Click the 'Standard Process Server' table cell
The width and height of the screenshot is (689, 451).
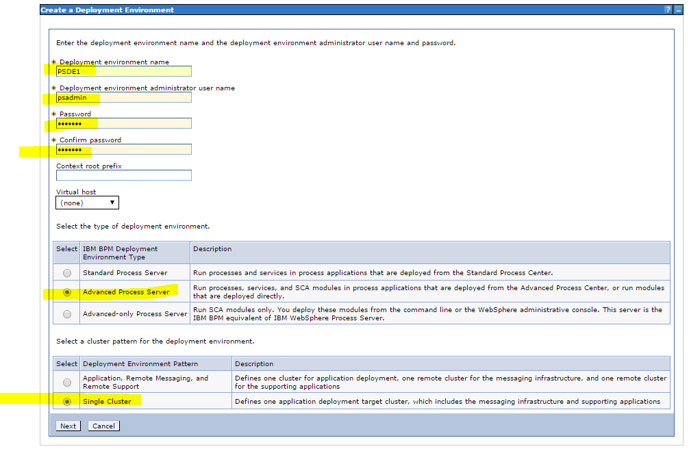[135, 272]
